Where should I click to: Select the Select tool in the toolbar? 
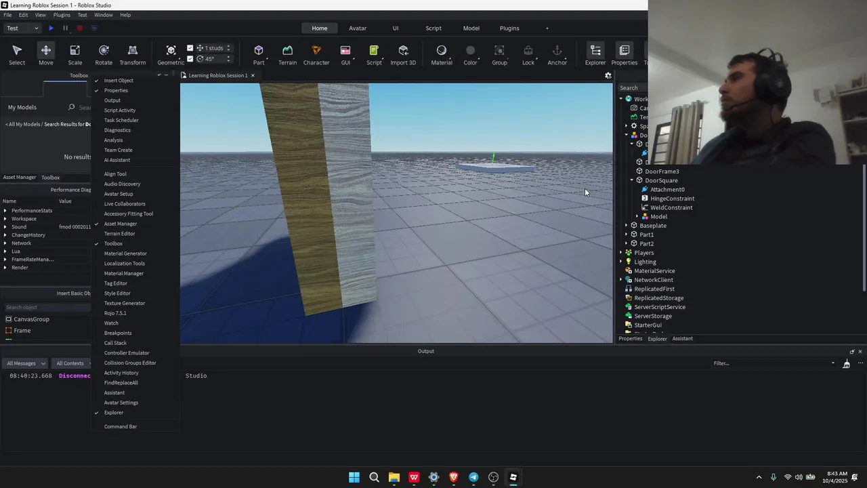[17, 55]
